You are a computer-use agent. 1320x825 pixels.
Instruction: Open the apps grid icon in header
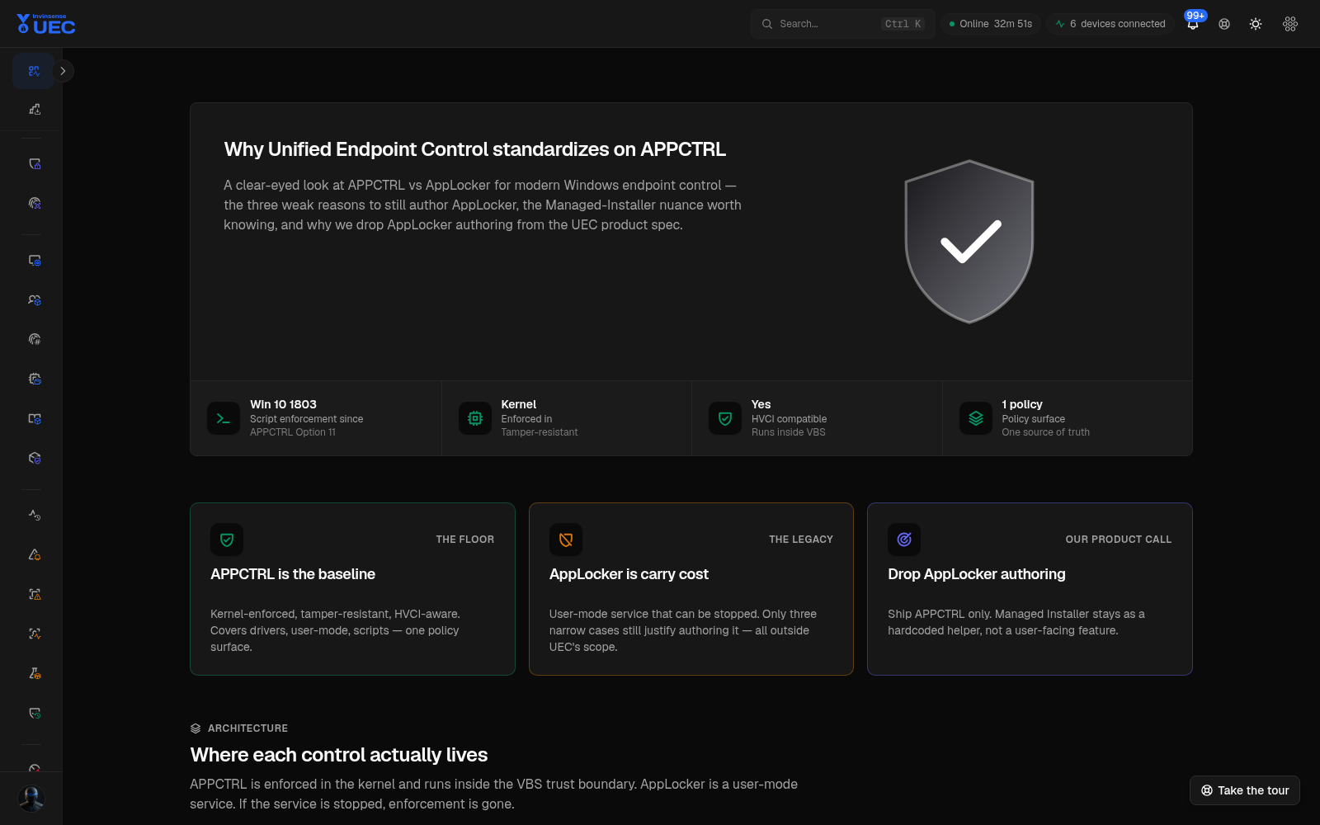(x=1290, y=24)
